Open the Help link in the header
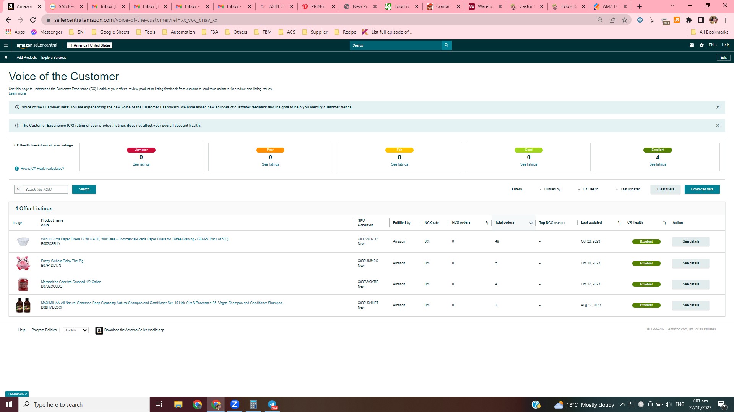Image resolution: width=734 pixels, height=412 pixels. pos(726,45)
